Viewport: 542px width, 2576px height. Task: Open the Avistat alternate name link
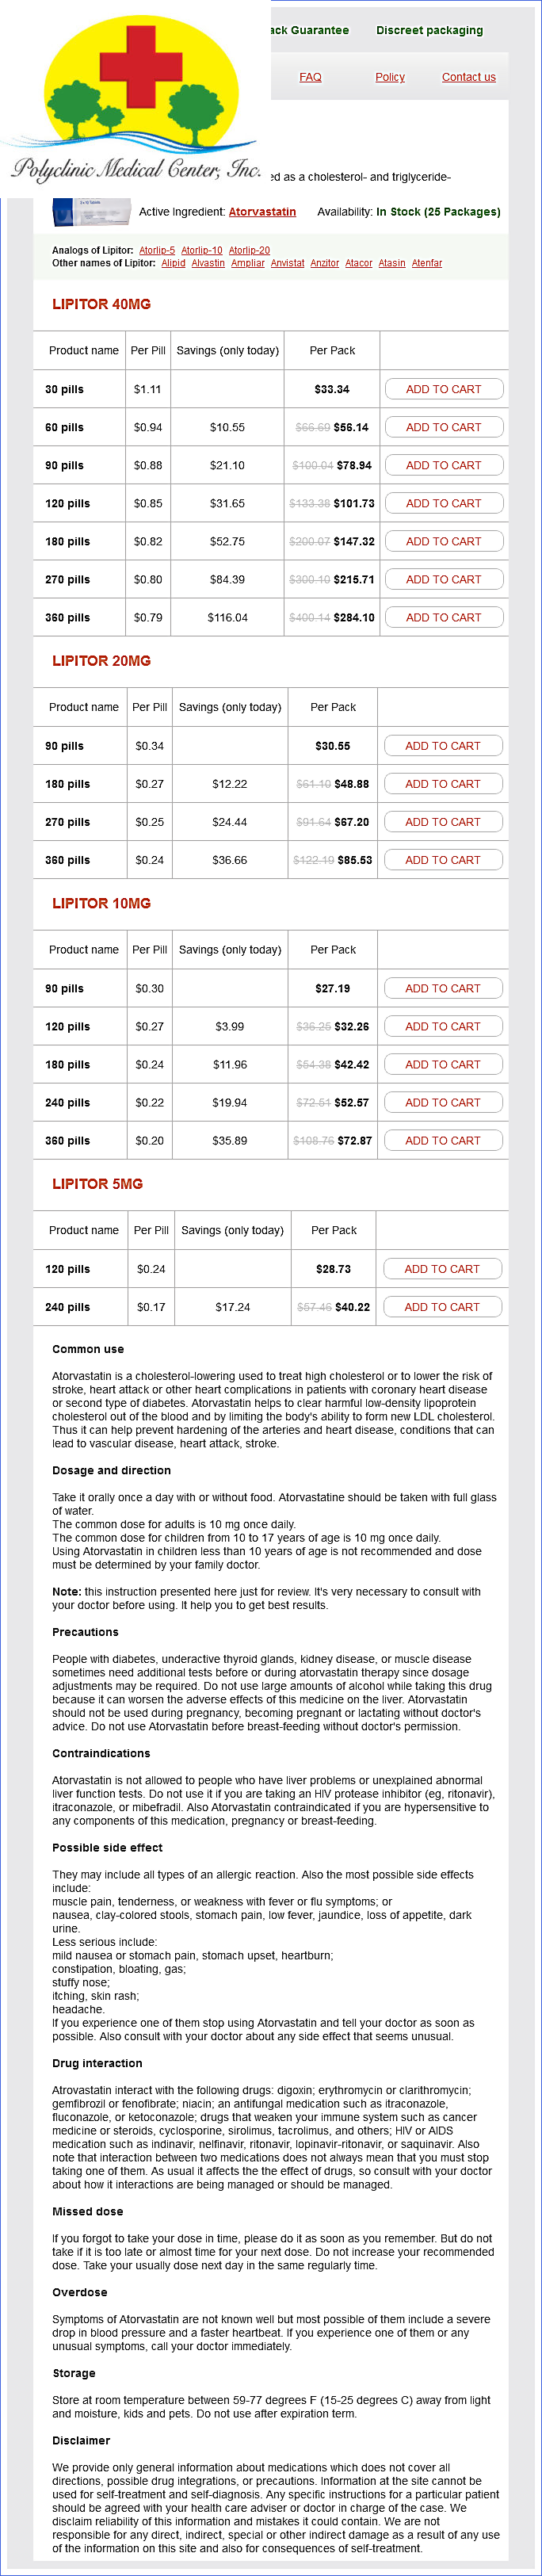[287, 263]
